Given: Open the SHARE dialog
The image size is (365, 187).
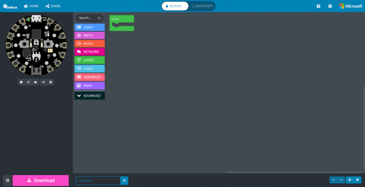Looking at the screenshot, I should [53, 6].
